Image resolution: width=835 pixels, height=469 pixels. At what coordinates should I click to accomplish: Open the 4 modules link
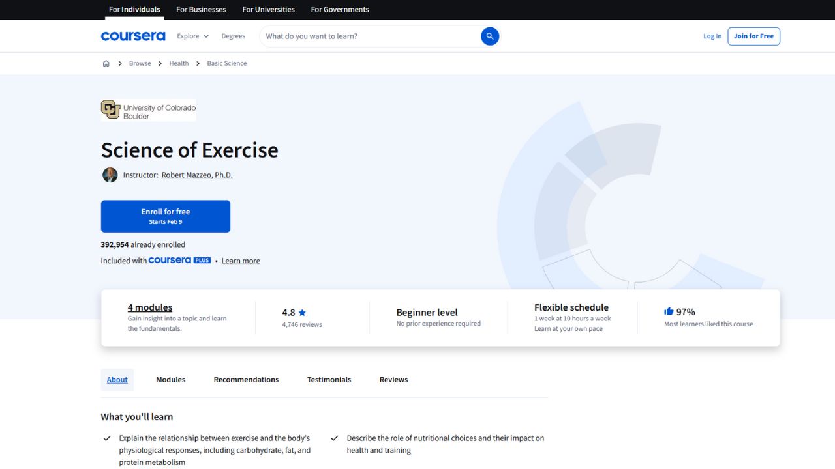(x=149, y=307)
